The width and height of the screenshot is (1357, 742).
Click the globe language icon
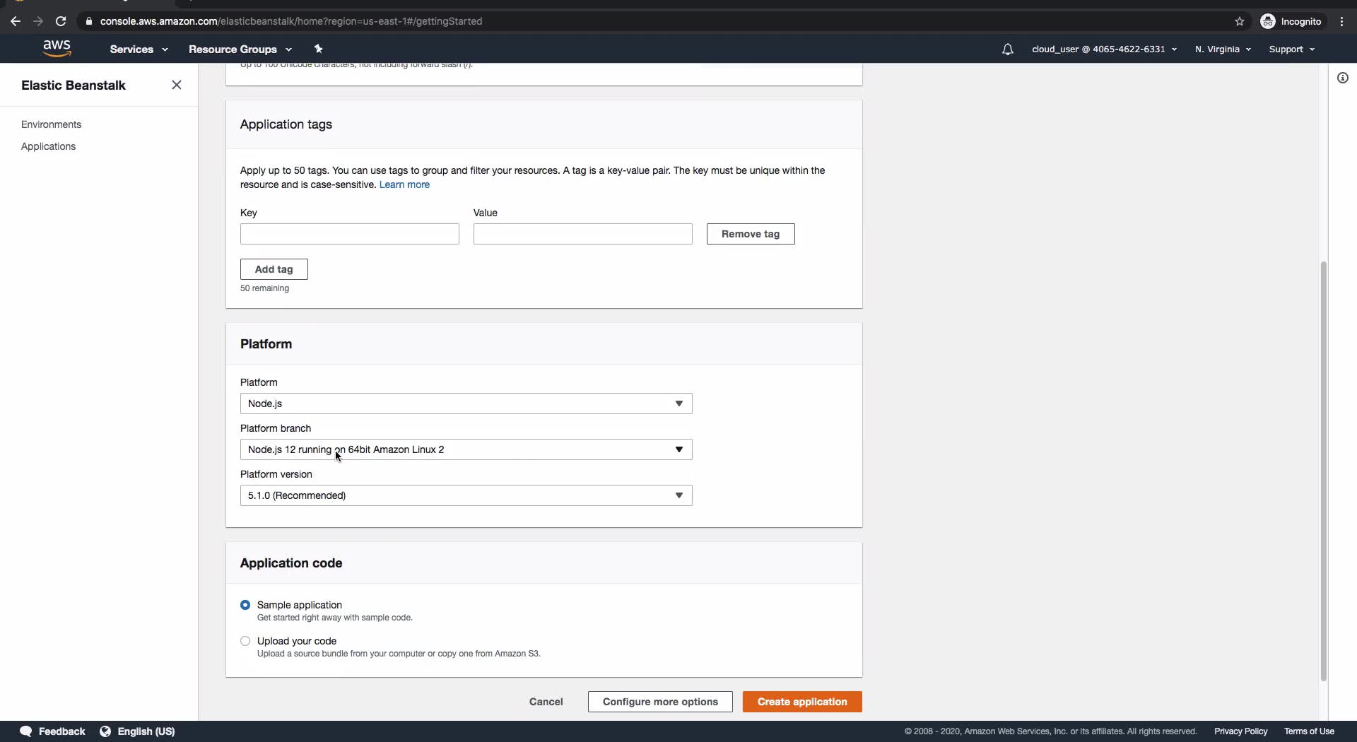point(105,731)
